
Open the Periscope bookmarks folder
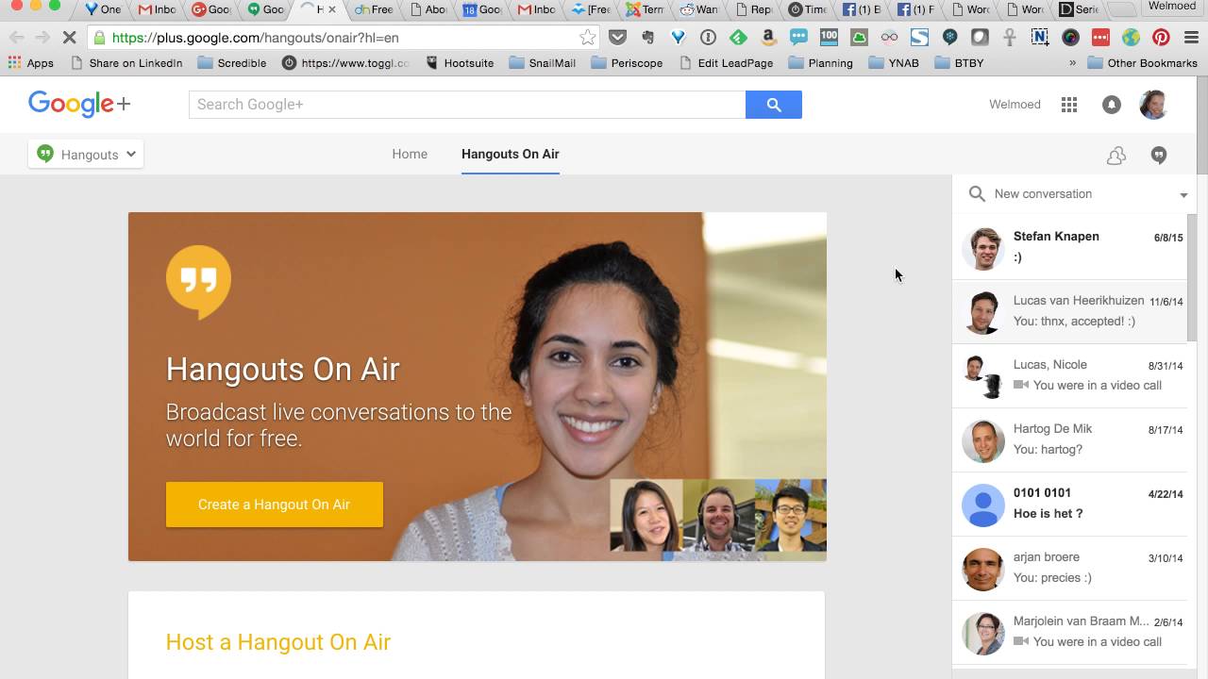coord(627,63)
